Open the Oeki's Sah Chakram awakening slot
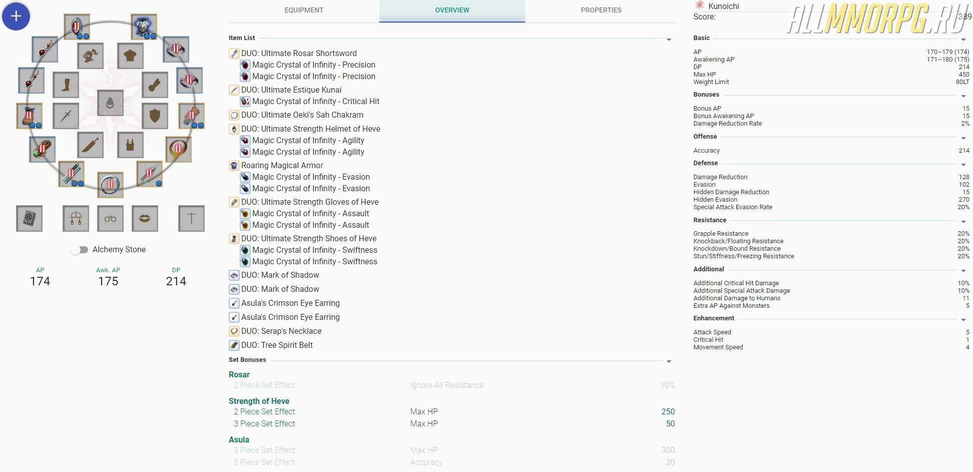Image resolution: width=973 pixels, height=472 pixels. [x=110, y=185]
